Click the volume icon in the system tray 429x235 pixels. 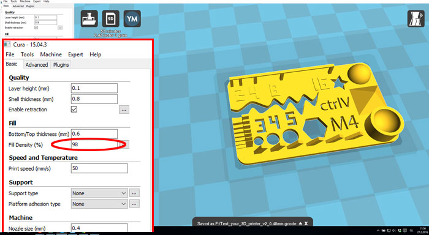[394, 231]
